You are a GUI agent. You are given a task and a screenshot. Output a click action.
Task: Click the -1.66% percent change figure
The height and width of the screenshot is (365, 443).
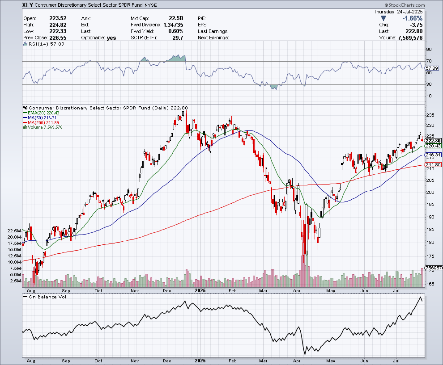coord(413,18)
